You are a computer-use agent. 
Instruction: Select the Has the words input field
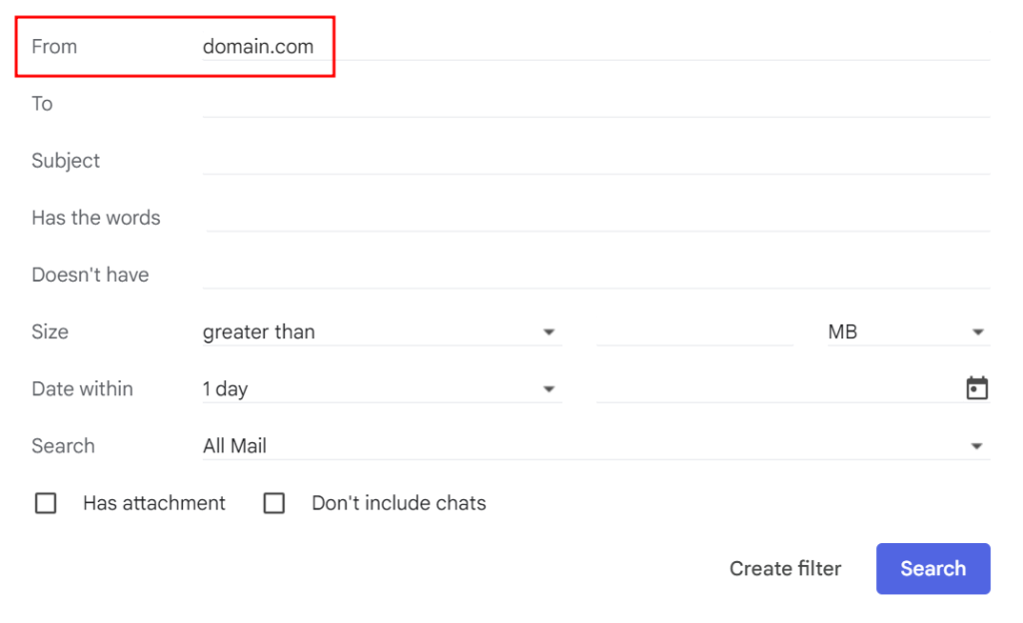[x=595, y=218]
